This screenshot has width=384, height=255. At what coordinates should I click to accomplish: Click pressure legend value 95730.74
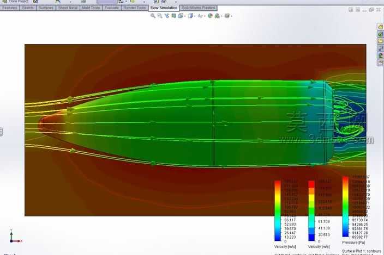(360, 220)
